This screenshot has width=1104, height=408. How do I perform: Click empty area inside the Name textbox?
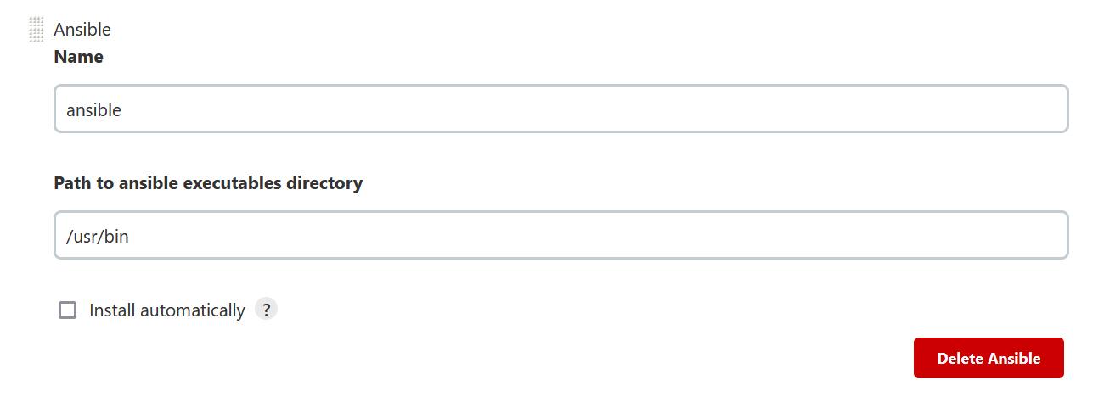click(x=594, y=109)
